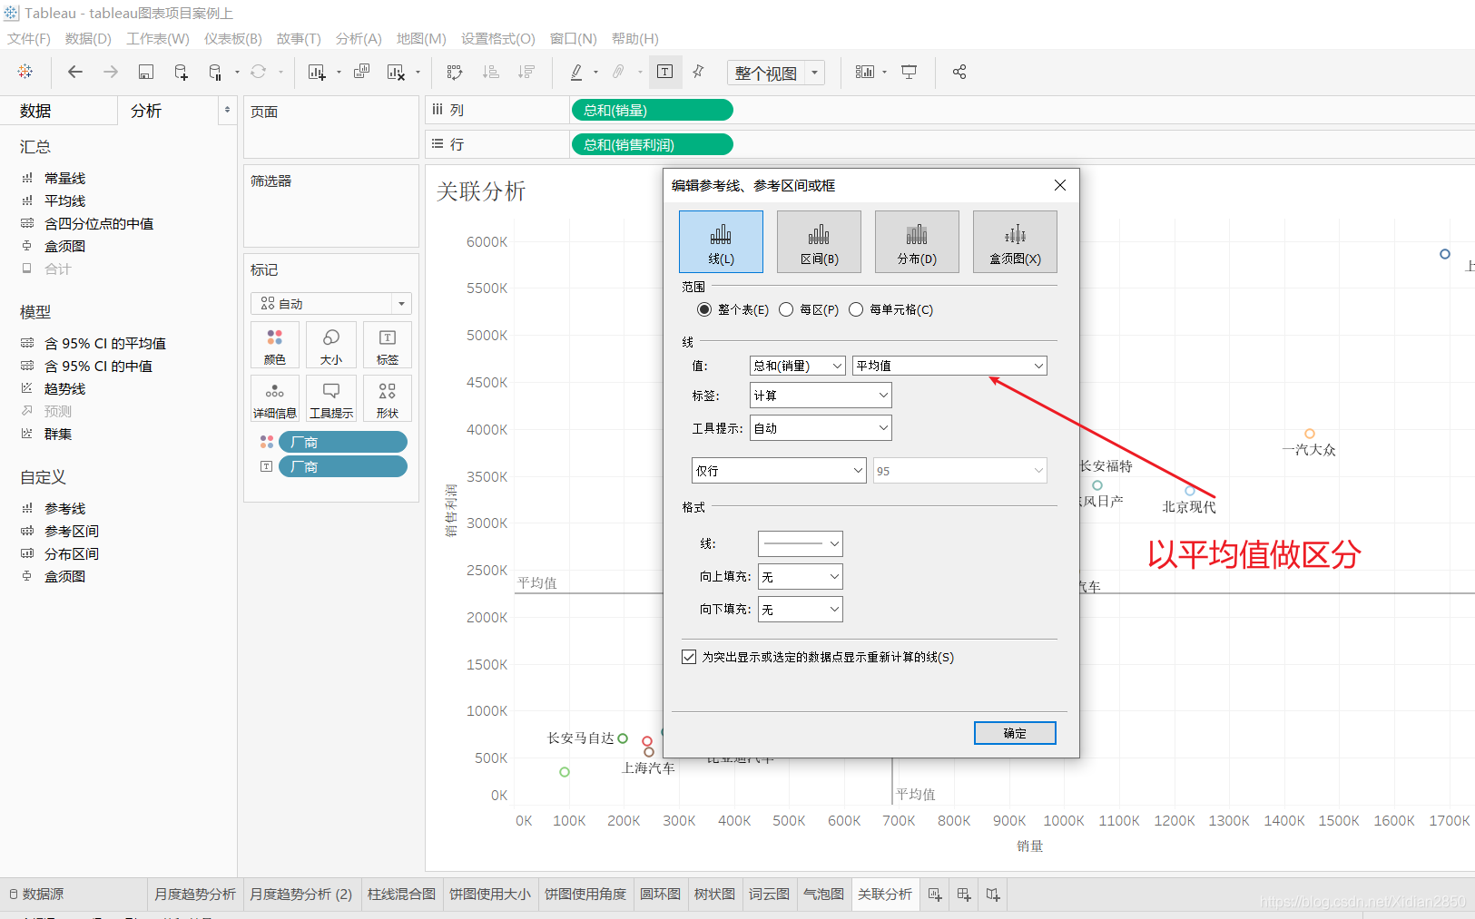Open the 整个视图 fit dropdown
The image size is (1475, 919).
(x=776, y=73)
